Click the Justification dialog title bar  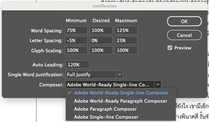pos(104,6)
